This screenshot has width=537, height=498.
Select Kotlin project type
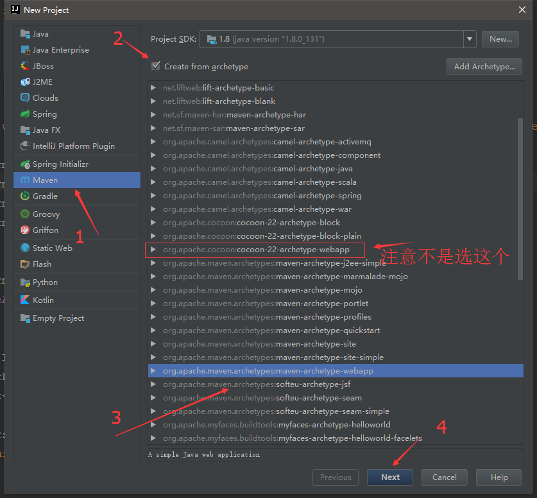(77, 300)
